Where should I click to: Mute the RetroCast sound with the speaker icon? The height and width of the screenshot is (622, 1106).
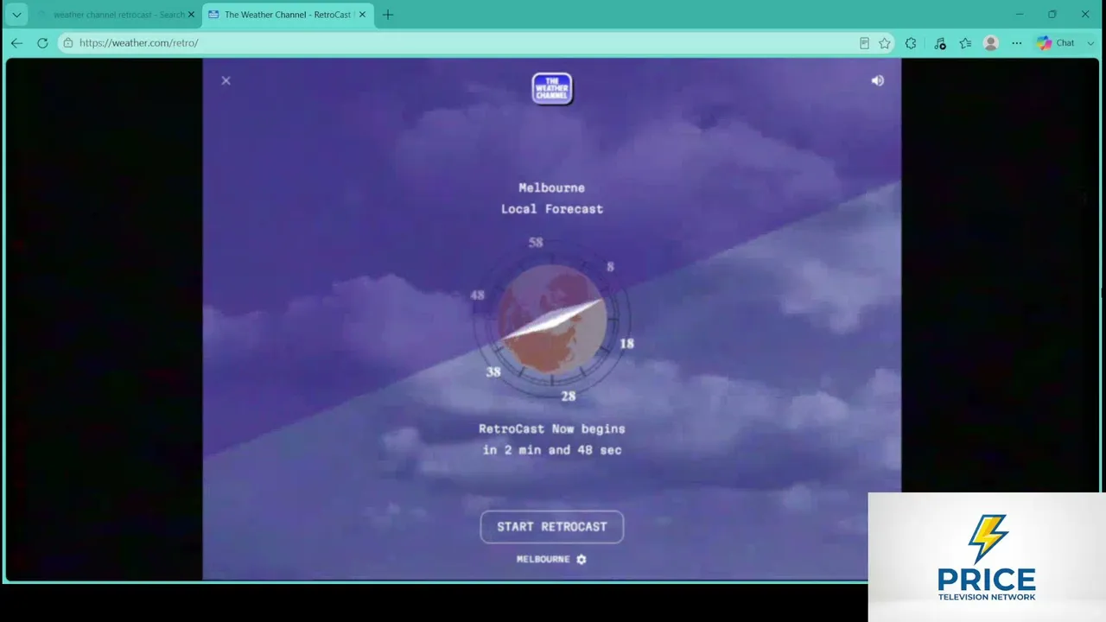tap(877, 80)
